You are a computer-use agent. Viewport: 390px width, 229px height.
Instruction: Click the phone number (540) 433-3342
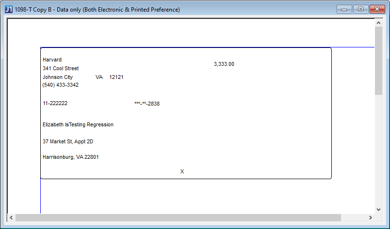point(61,85)
